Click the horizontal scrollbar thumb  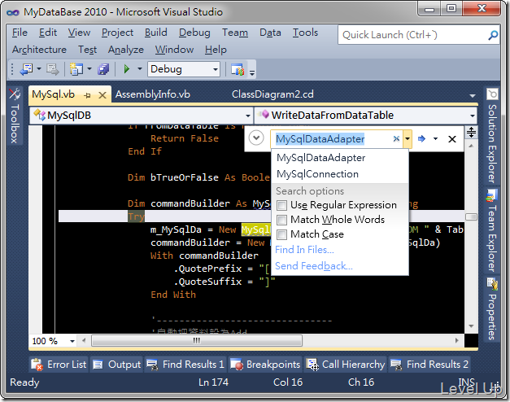[x=197, y=341]
